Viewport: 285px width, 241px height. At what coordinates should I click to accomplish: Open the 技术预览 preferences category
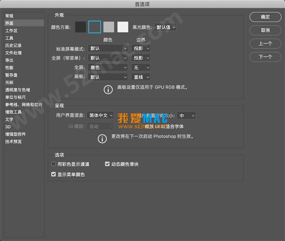point(24,142)
